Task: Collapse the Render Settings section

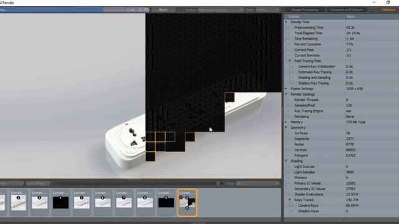Action: point(286,94)
